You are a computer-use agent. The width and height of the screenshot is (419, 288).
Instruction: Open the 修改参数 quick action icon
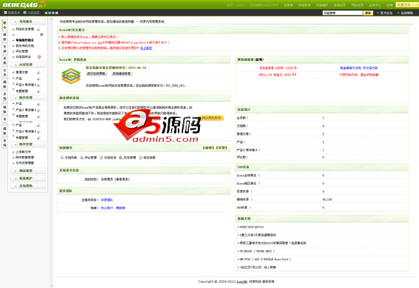(141, 158)
